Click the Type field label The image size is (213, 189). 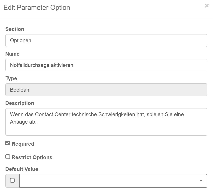click(x=11, y=78)
